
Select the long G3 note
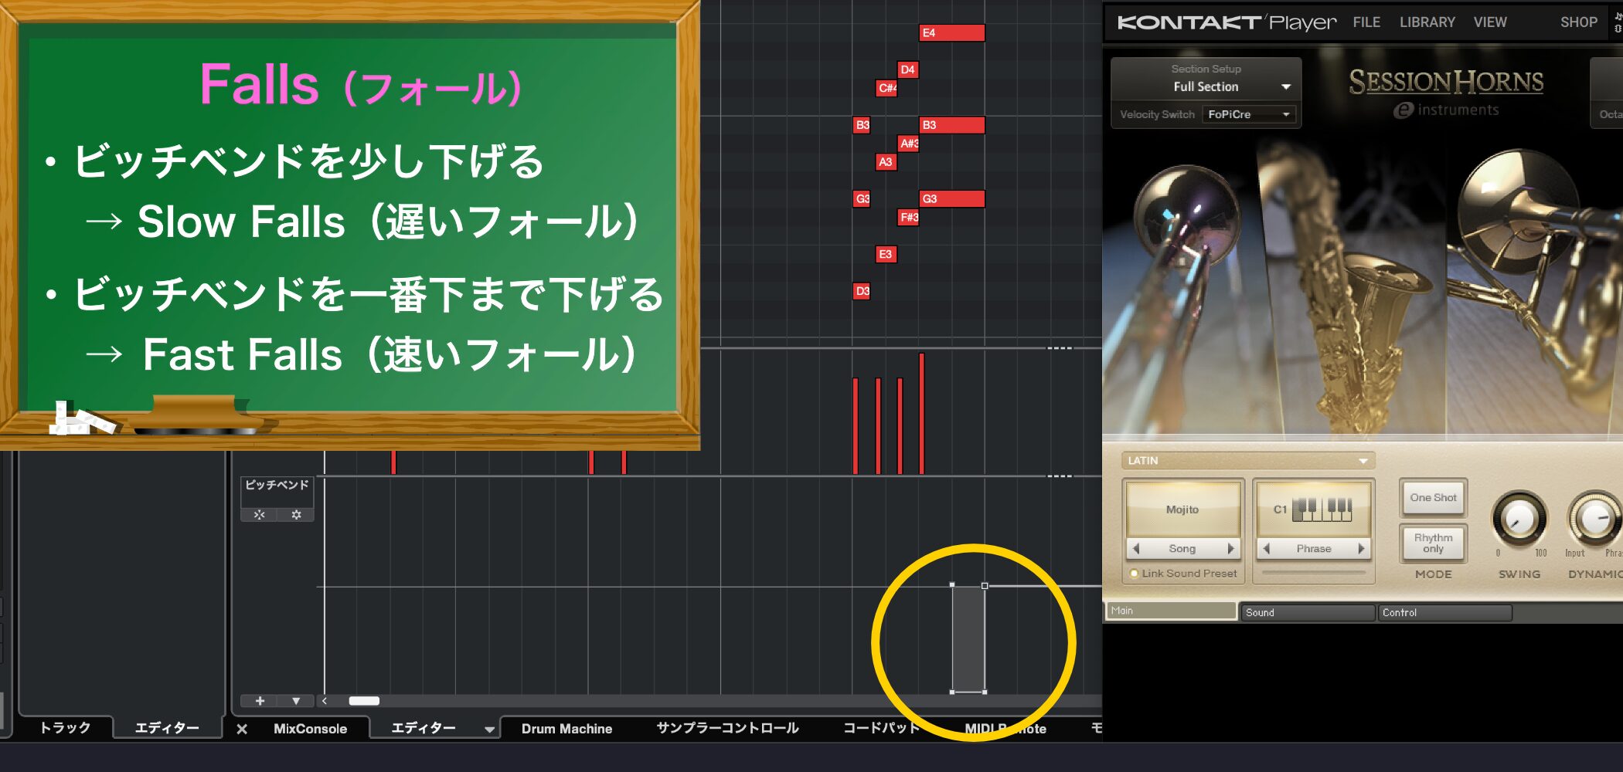[951, 198]
